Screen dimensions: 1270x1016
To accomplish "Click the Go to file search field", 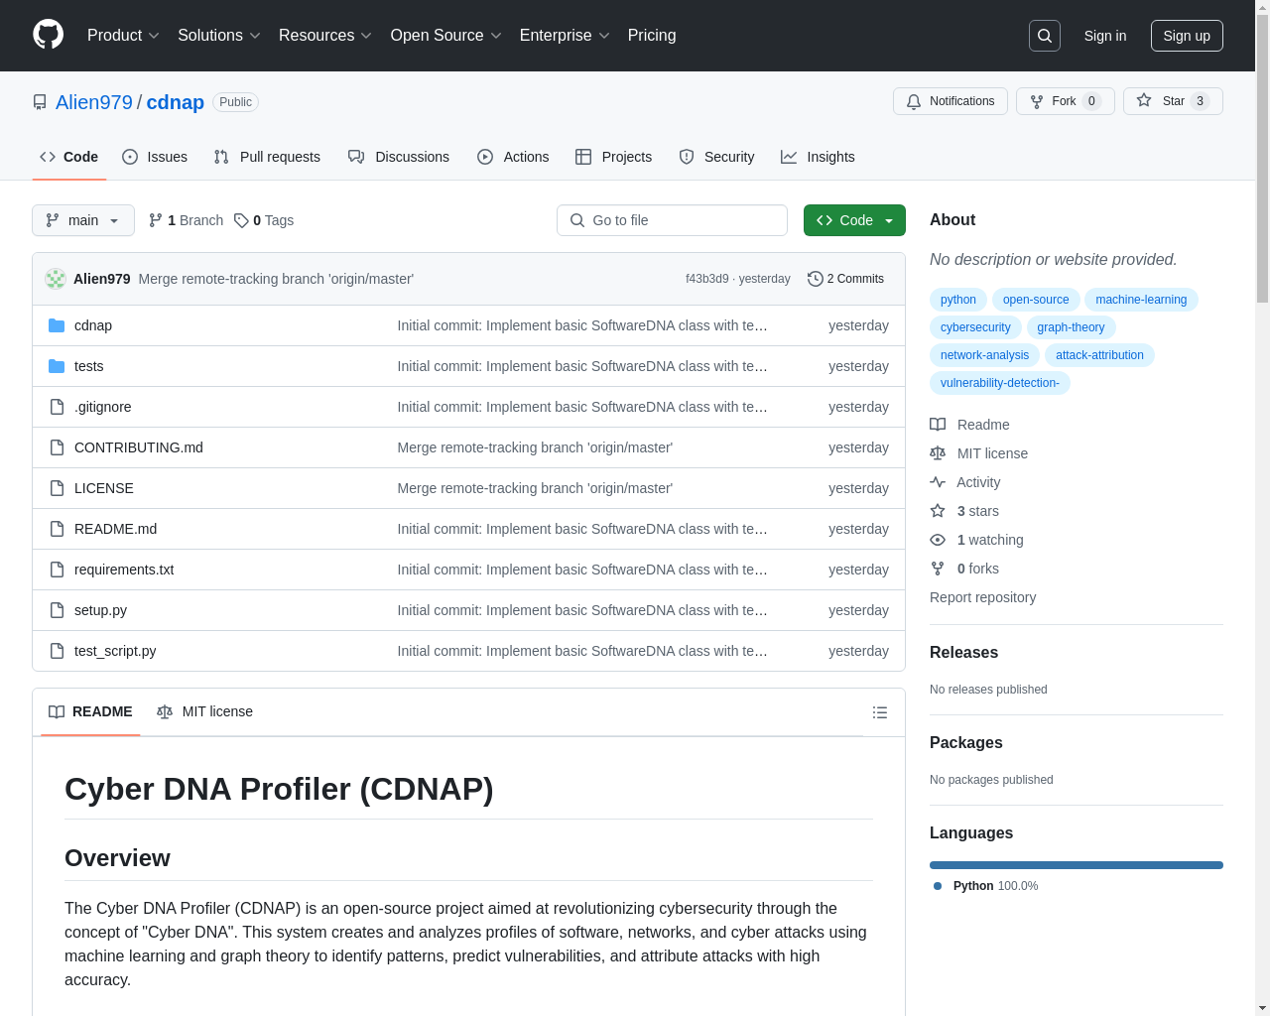I will pyautogui.click(x=672, y=220).
